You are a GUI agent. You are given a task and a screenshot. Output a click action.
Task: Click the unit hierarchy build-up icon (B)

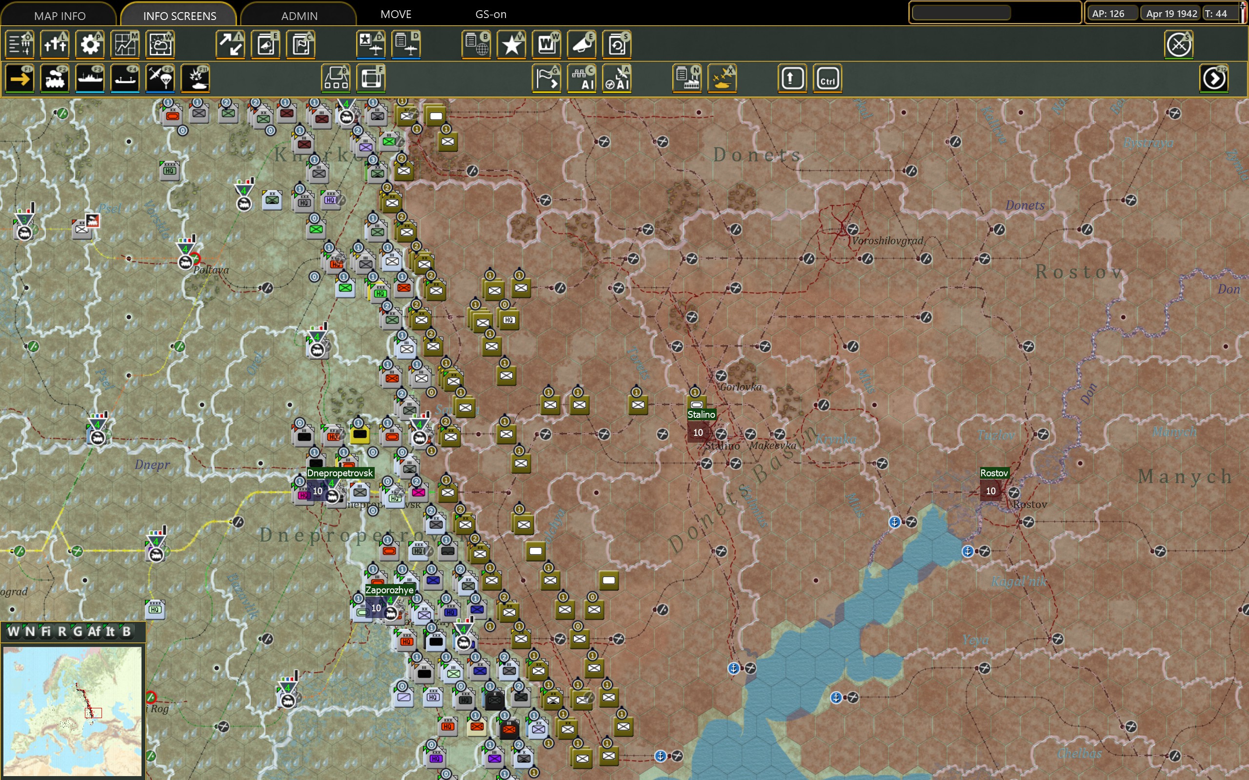336,79
